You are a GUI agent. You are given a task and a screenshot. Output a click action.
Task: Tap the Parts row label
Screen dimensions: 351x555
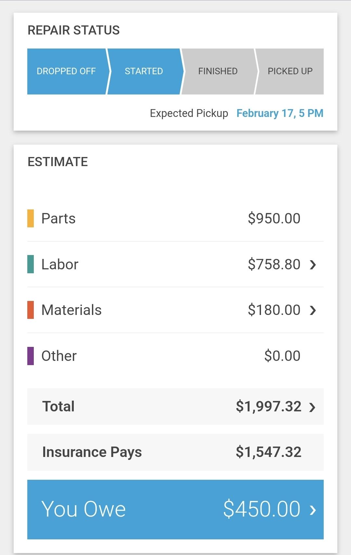point(58,218)
